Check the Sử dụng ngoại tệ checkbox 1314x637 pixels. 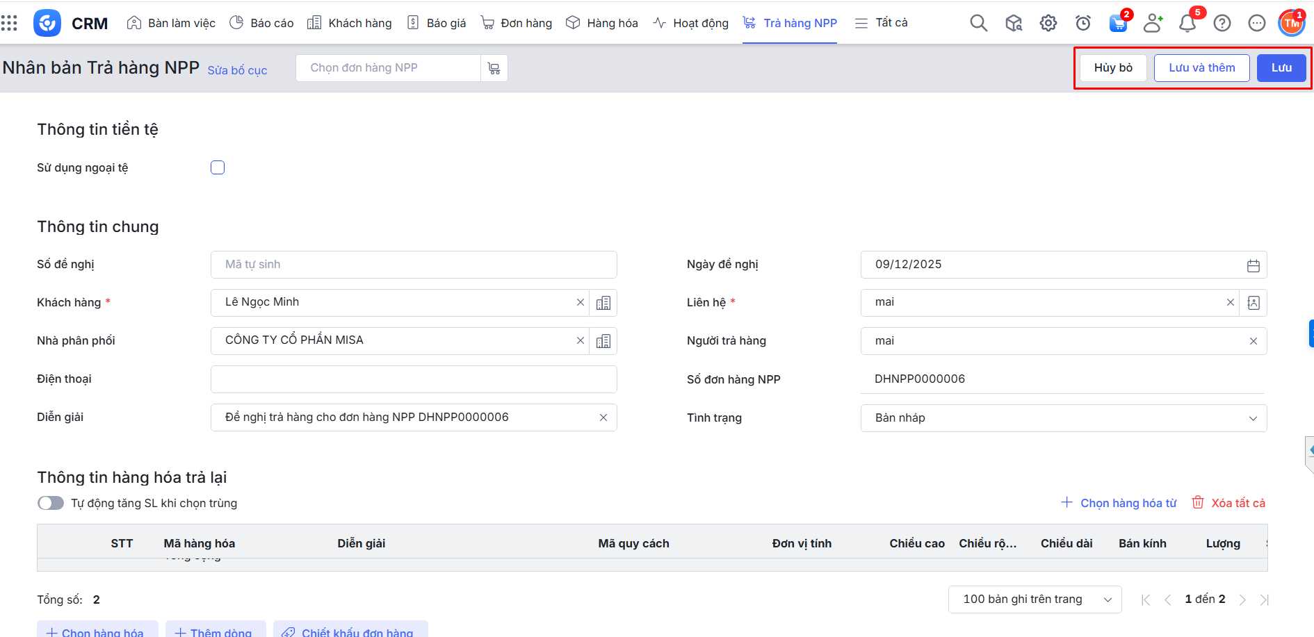click(x=218, y=167)
